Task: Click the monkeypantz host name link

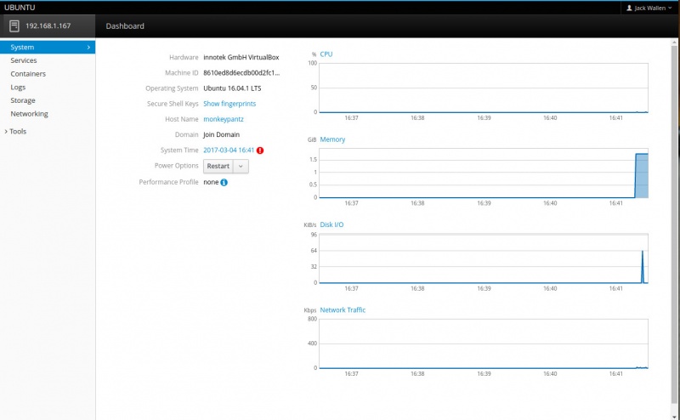Action: (x=224, y=119)
